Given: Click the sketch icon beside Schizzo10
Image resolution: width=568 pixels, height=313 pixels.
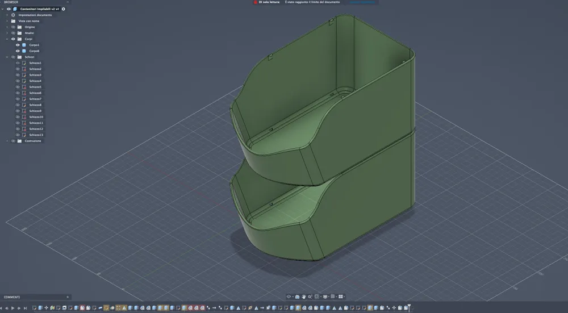Looking at the screenshot, I should click(24, 117).
